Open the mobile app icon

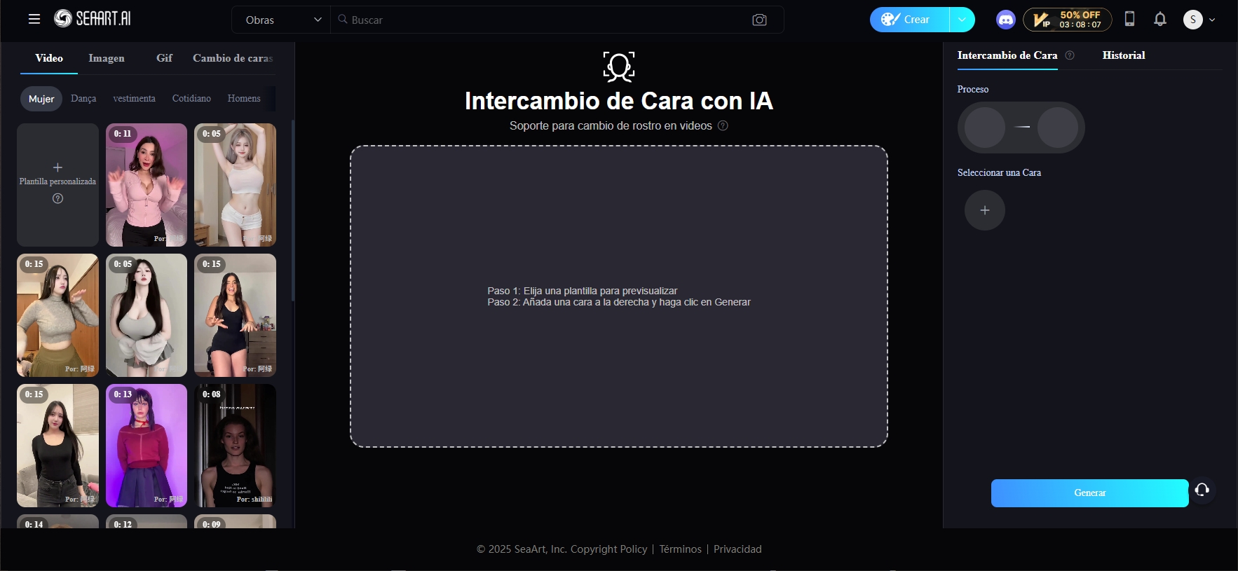[x=1129, y=19]
